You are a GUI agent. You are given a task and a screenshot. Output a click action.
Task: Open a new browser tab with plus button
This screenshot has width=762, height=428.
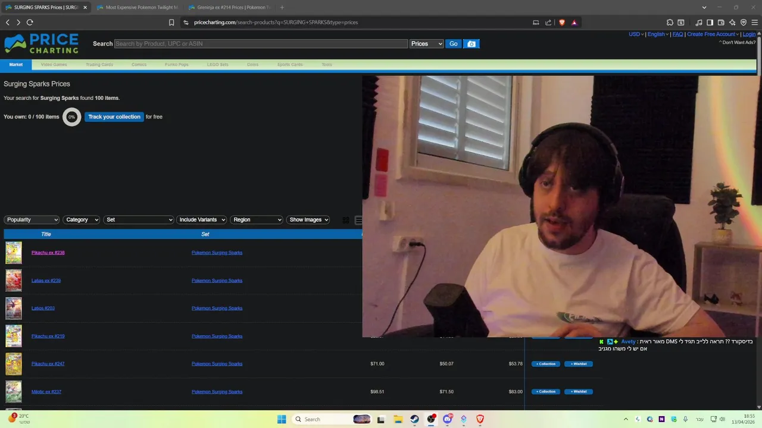point(282,7)
